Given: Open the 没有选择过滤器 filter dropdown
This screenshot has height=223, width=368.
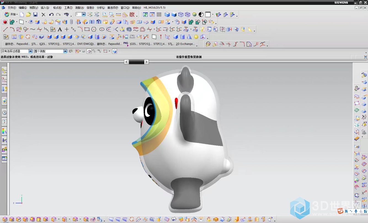Looking at the screenshot, I should (x=30, y=51).
